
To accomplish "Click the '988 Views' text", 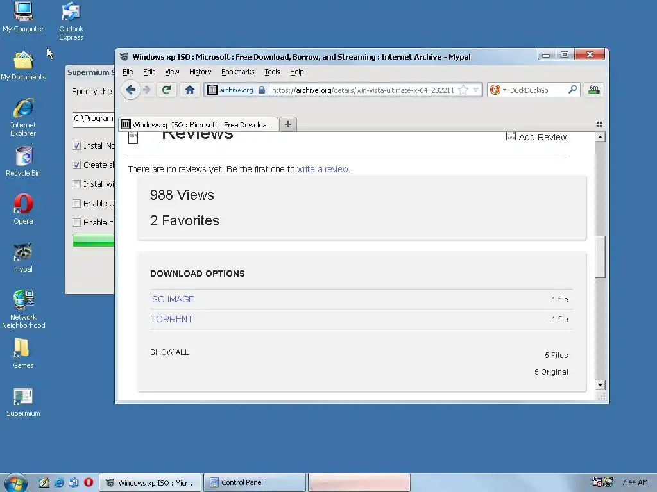I will [x=182, y=195].
